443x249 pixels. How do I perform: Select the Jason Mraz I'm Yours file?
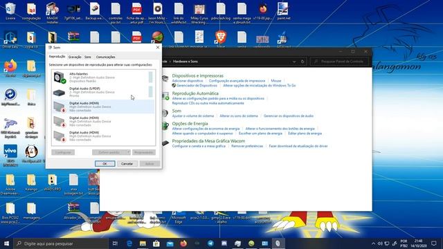[x=158, y=12]
